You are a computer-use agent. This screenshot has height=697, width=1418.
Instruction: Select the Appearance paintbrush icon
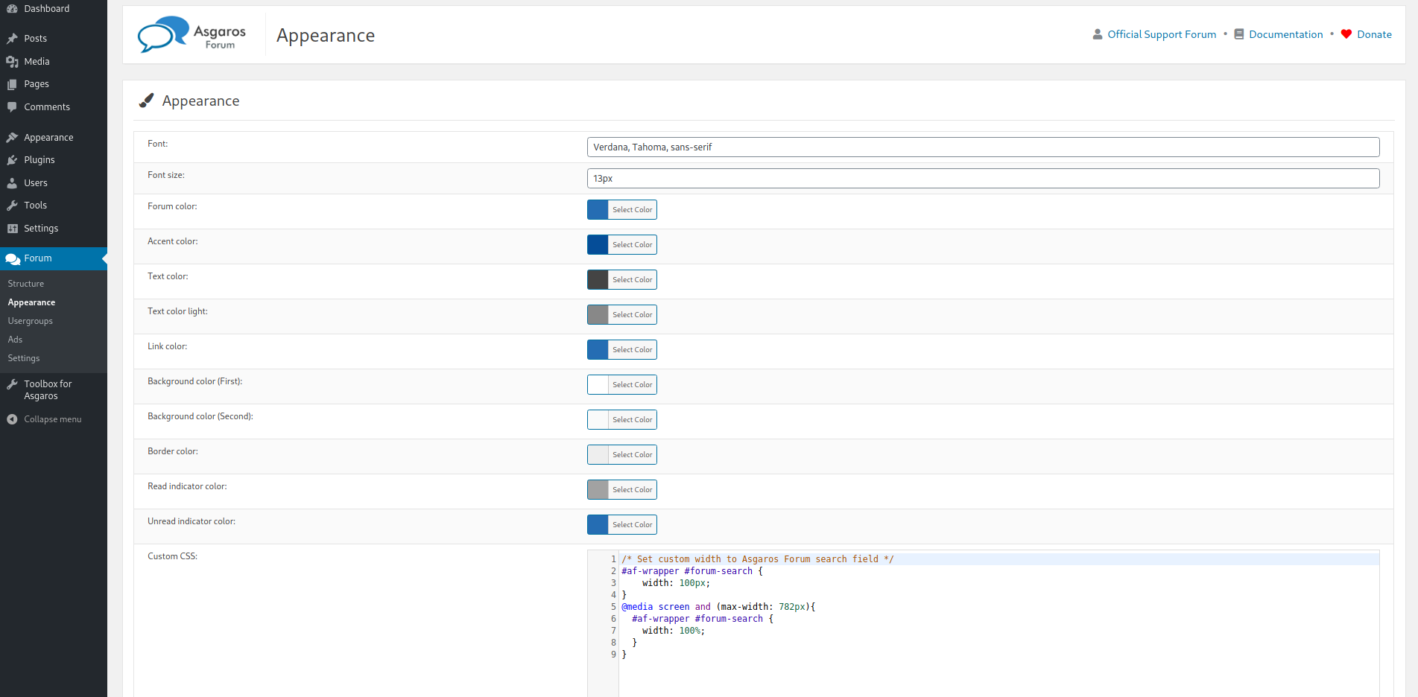[x=13, y=136]
